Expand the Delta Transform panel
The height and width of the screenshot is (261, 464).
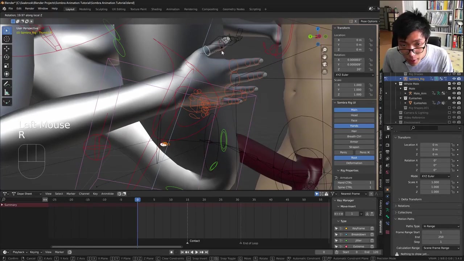point(411,199)
